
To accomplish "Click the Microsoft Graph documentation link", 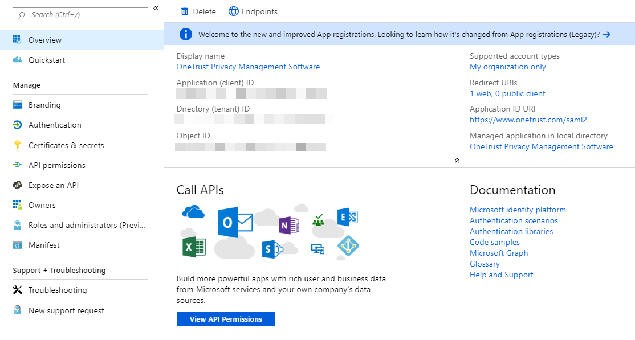I will pos(498,253).
